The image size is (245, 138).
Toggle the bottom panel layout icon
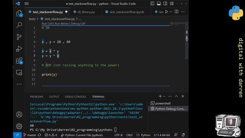(159, 3)
